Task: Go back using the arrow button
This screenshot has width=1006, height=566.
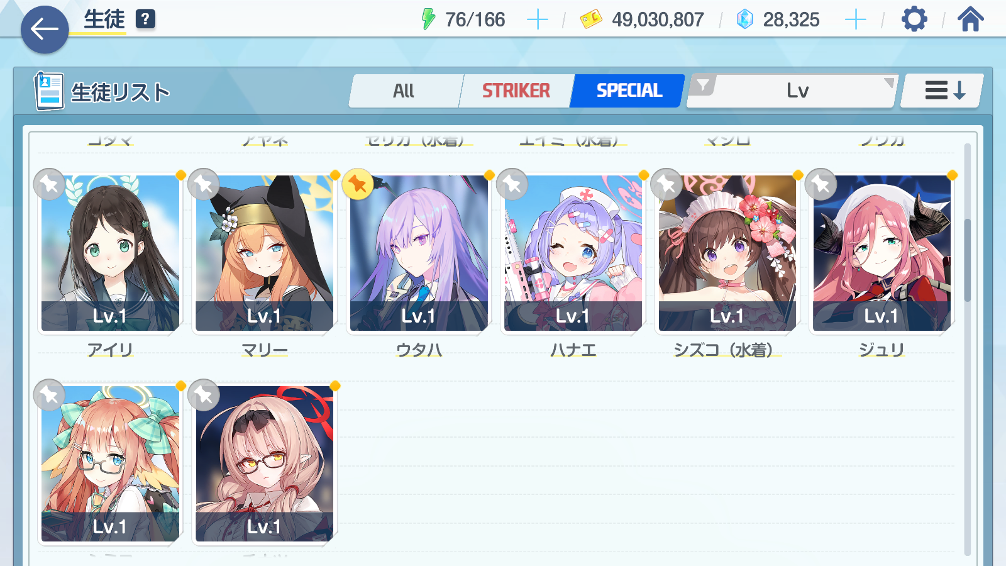Action: point(45,29)
